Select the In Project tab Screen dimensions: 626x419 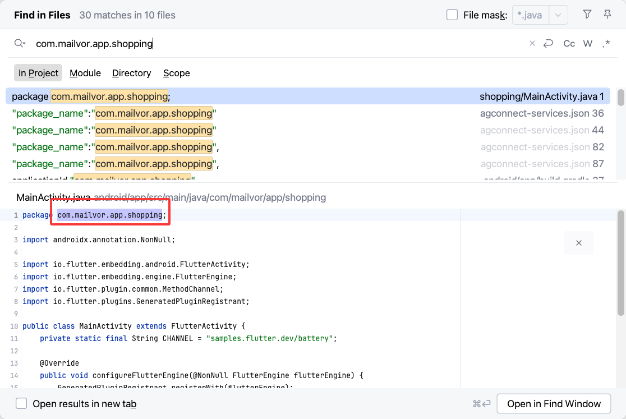click(38, 73)
